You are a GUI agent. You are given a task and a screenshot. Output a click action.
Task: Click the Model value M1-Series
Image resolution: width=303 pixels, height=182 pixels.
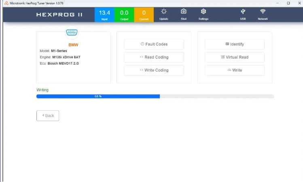pos(59,51)
